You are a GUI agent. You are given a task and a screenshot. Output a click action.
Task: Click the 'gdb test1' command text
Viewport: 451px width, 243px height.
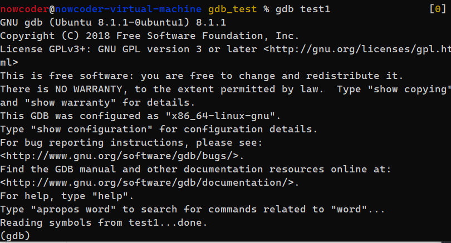[303, 9]
